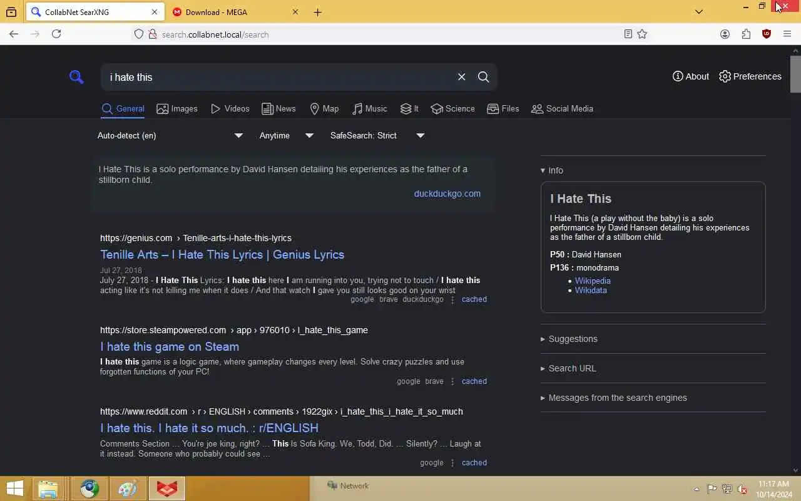Open the About page
The width and height of the screenshot is (801, 501).
click(x=691, y=76)
